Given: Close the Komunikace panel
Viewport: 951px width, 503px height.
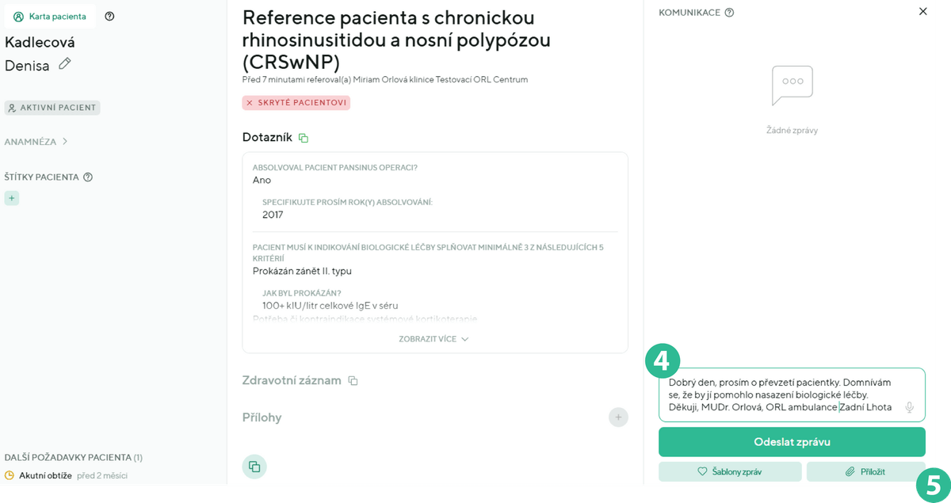Looking at the screenshot, I should pyautogui.click(x=922, y=11).
